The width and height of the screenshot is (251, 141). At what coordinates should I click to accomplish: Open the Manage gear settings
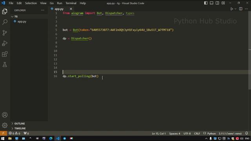(x=5, y=125)
